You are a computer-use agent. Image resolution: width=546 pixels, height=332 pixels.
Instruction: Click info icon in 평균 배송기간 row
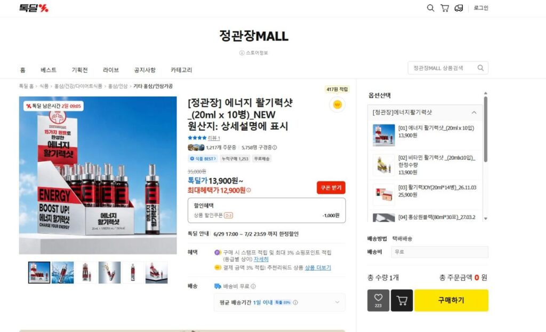295,302
